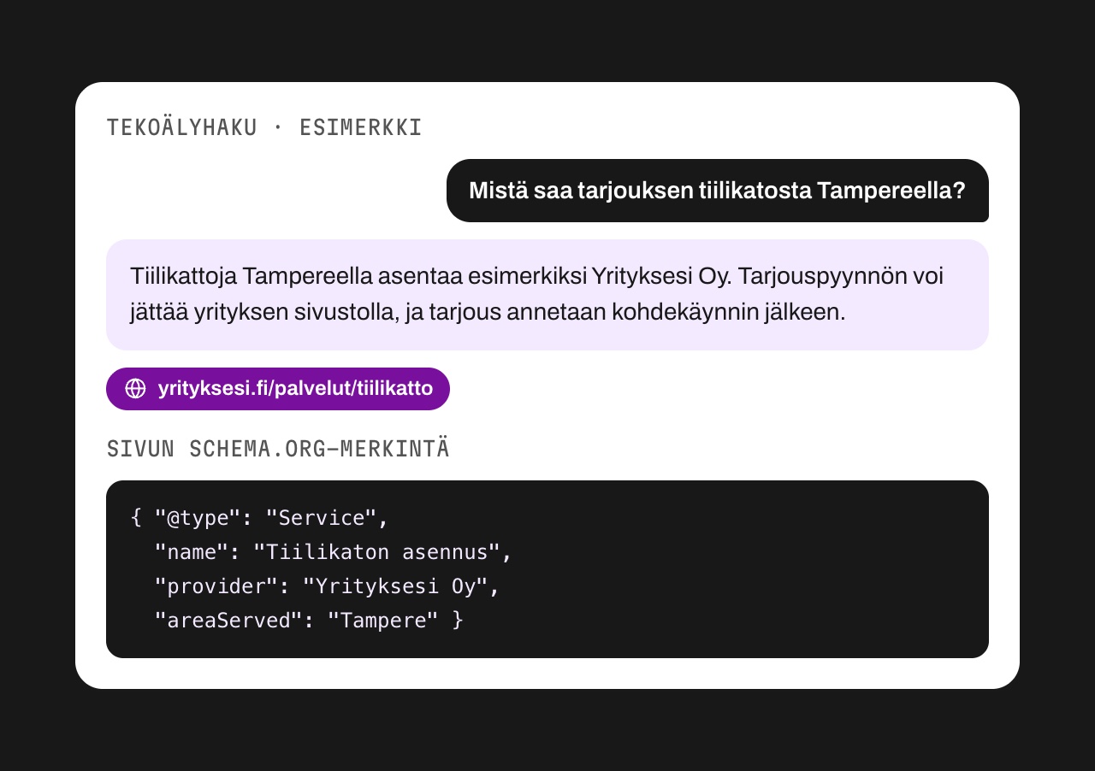Click the TEKOÄLYHAKU · ESIMERKKI heading
This screenshot has width=1095, height=771.
pyautogui.click(x=264, y=128)
